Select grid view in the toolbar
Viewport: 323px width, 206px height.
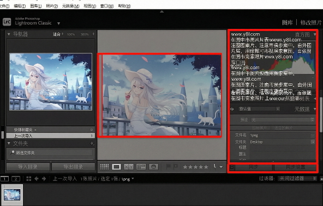104,167
